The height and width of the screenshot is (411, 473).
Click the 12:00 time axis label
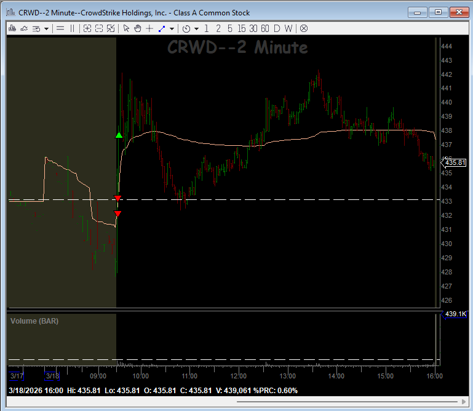point(238,376)
